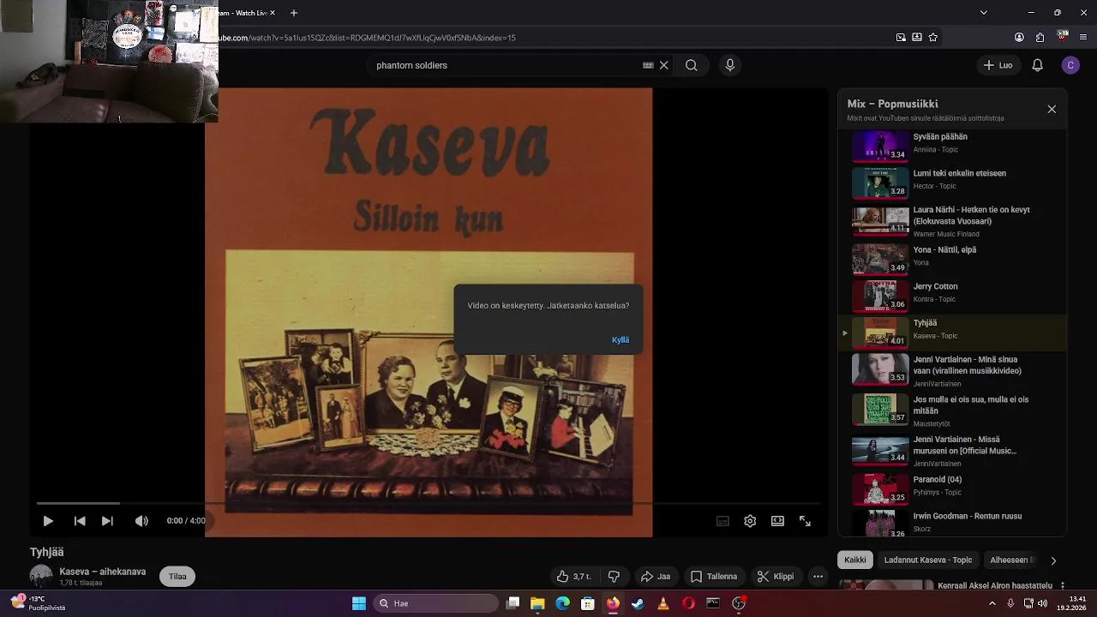The width and height of the screenshot is (1097, 617).
Task: Open the list all tabs dropdown arrow
Action: (x=984, y=13)
